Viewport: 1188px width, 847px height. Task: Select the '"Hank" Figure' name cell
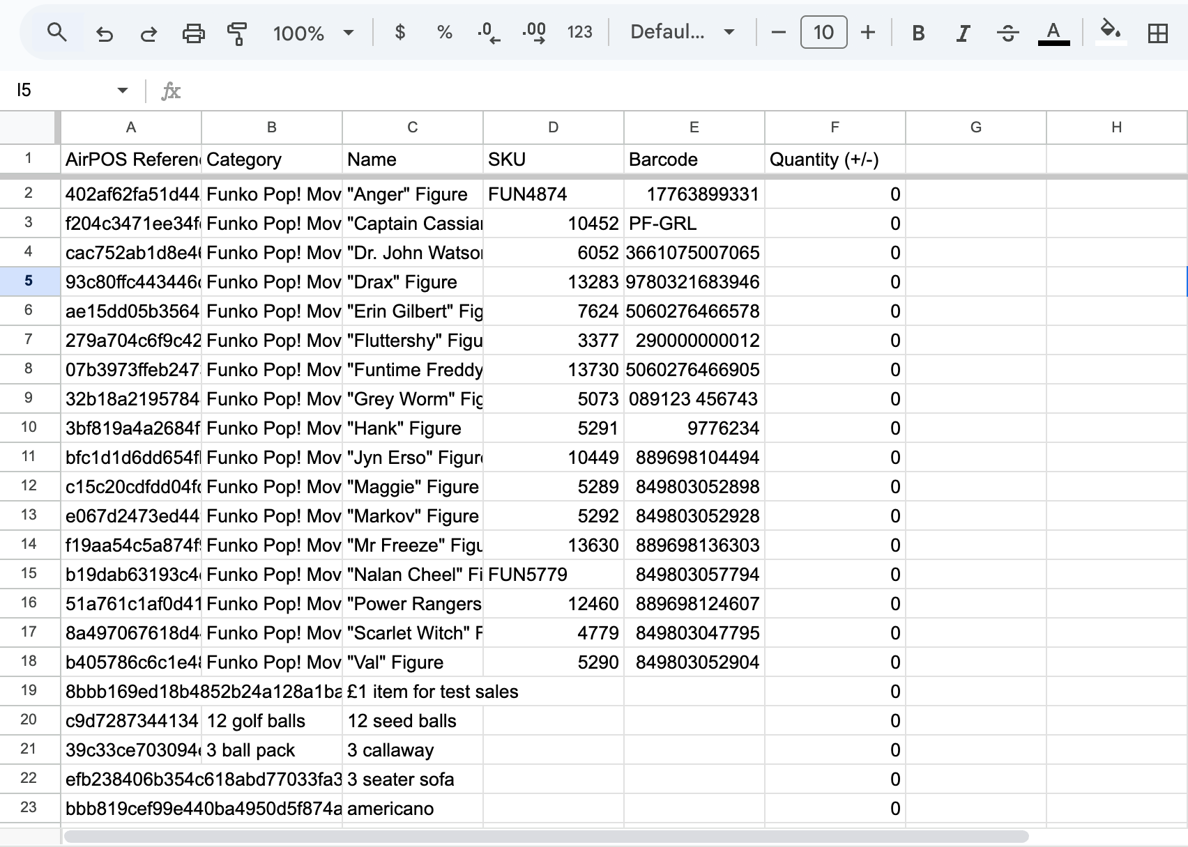tap(413, 428)
